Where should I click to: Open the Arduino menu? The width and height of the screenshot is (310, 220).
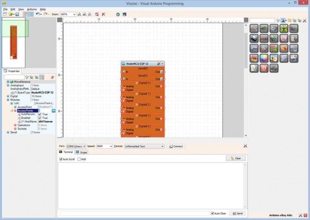(x=32, y=9)
